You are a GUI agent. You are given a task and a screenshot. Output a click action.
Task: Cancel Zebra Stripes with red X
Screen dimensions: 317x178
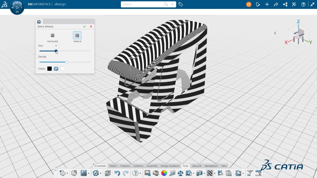click(91, 26)
